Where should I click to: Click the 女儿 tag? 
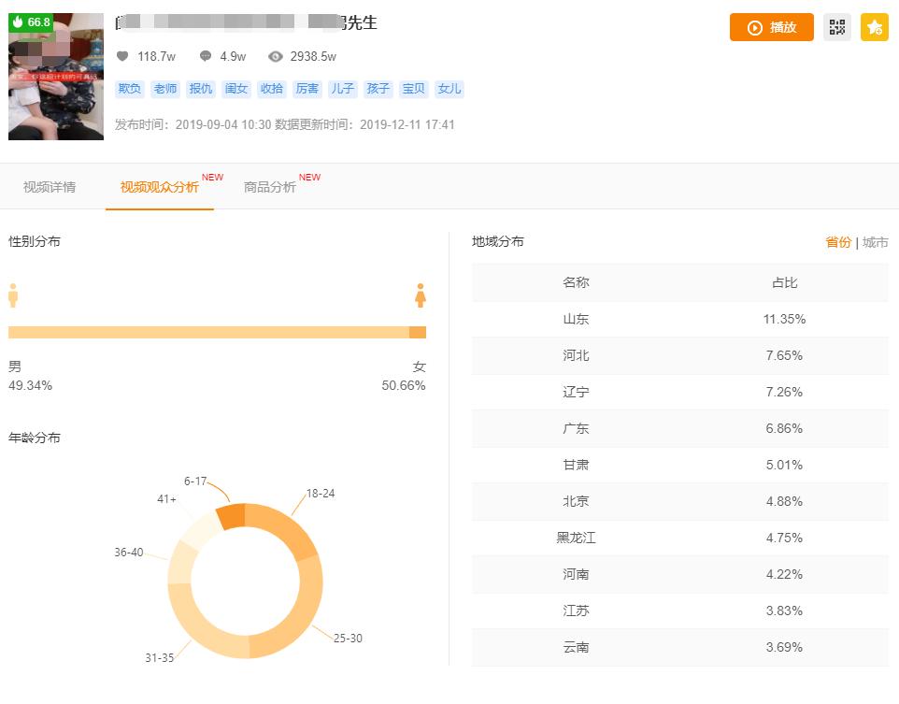coord(449,90)
